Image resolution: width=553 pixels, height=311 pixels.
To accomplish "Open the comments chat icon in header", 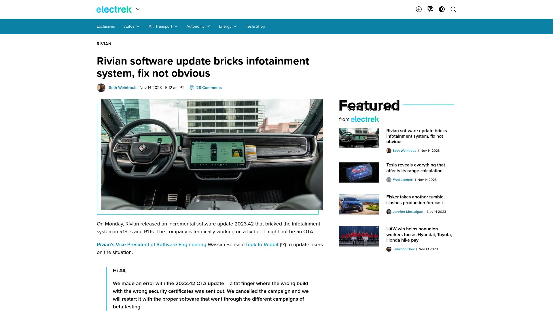I will click(x=430, y=9).
